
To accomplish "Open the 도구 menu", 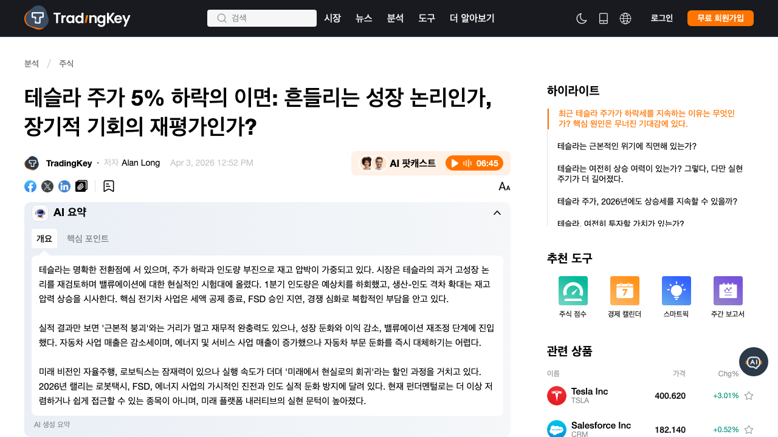I will coord(427,18).
